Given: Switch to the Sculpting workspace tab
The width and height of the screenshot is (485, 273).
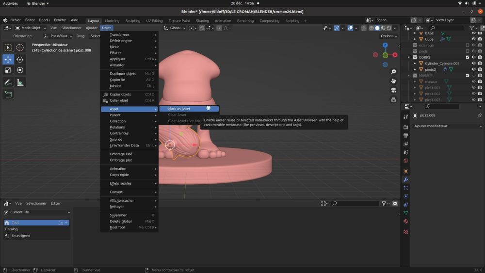Looking at the screenshot, I should tap(133, 21).
